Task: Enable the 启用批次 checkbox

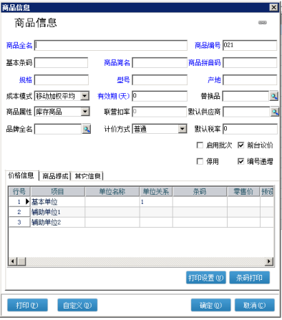Action: tap(200, 145)
